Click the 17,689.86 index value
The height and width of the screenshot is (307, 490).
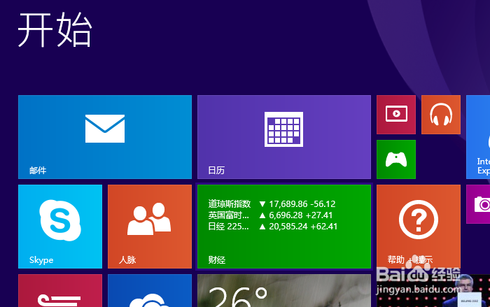pyautogui.click(x=288, y=204)
